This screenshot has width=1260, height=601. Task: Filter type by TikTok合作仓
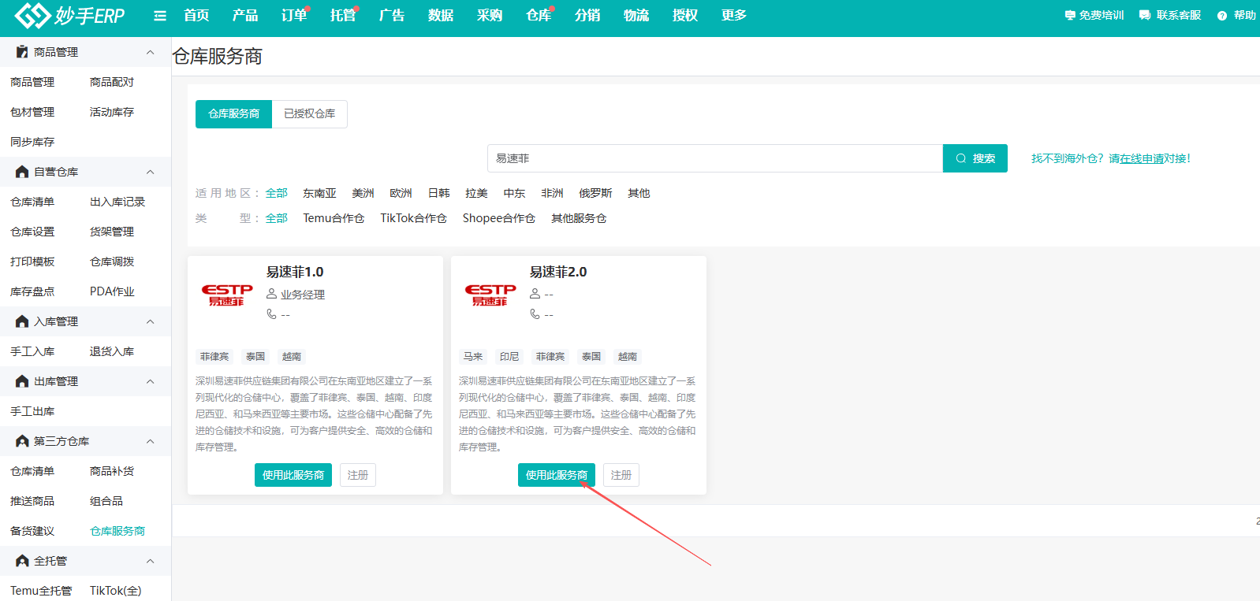[413, 218]
